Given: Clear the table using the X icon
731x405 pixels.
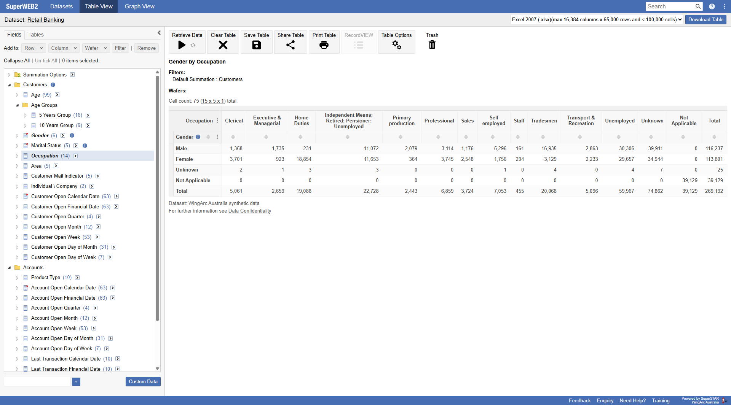Looking at the screenshot, I should (223, 45).
